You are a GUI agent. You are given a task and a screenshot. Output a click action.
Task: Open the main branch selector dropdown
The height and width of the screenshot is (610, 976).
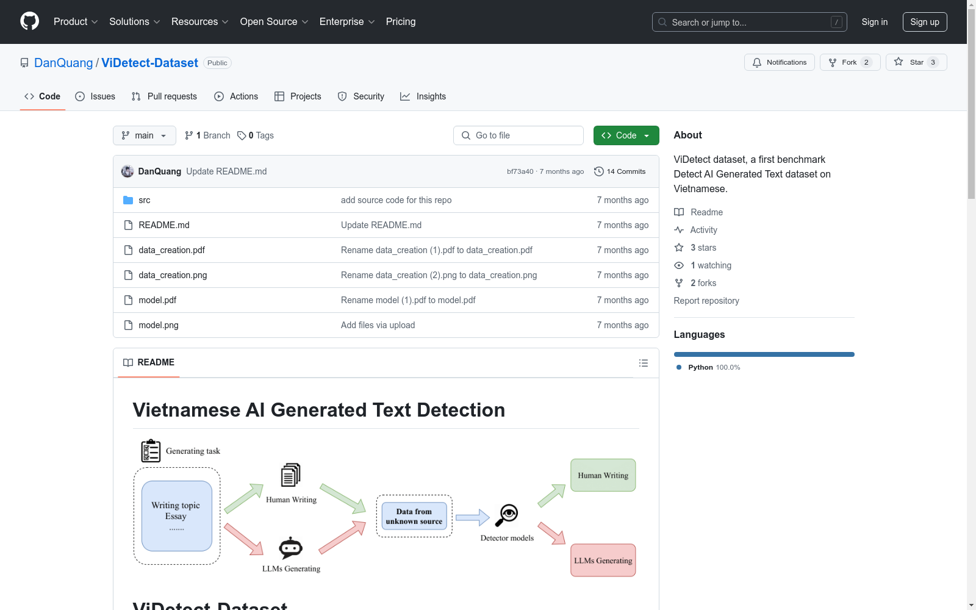pos(145,135)
